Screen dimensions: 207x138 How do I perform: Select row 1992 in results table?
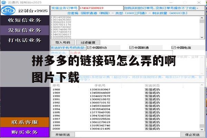point(126,102)
